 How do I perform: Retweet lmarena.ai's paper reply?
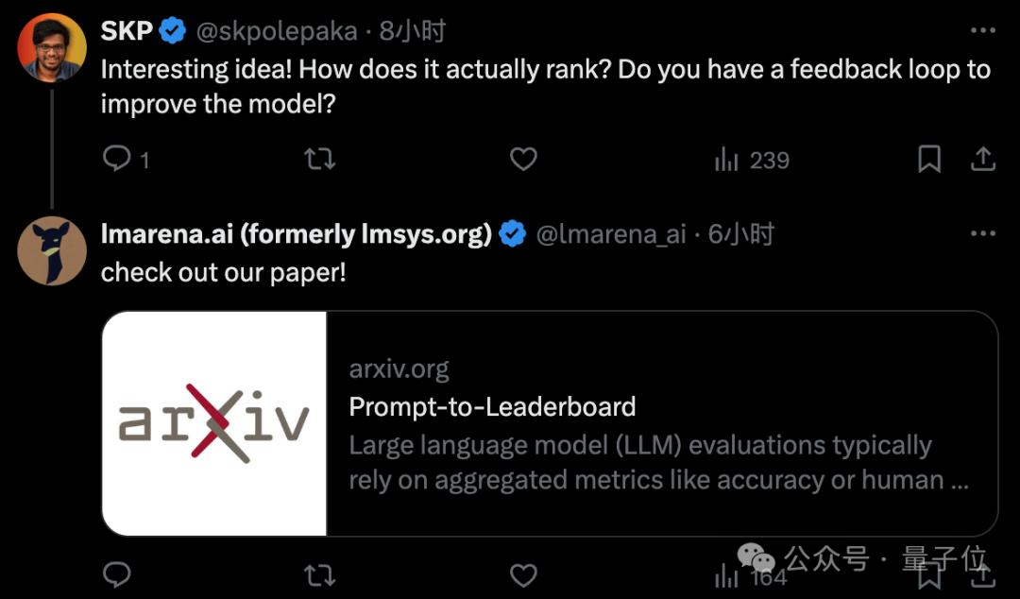pos(320,573)
